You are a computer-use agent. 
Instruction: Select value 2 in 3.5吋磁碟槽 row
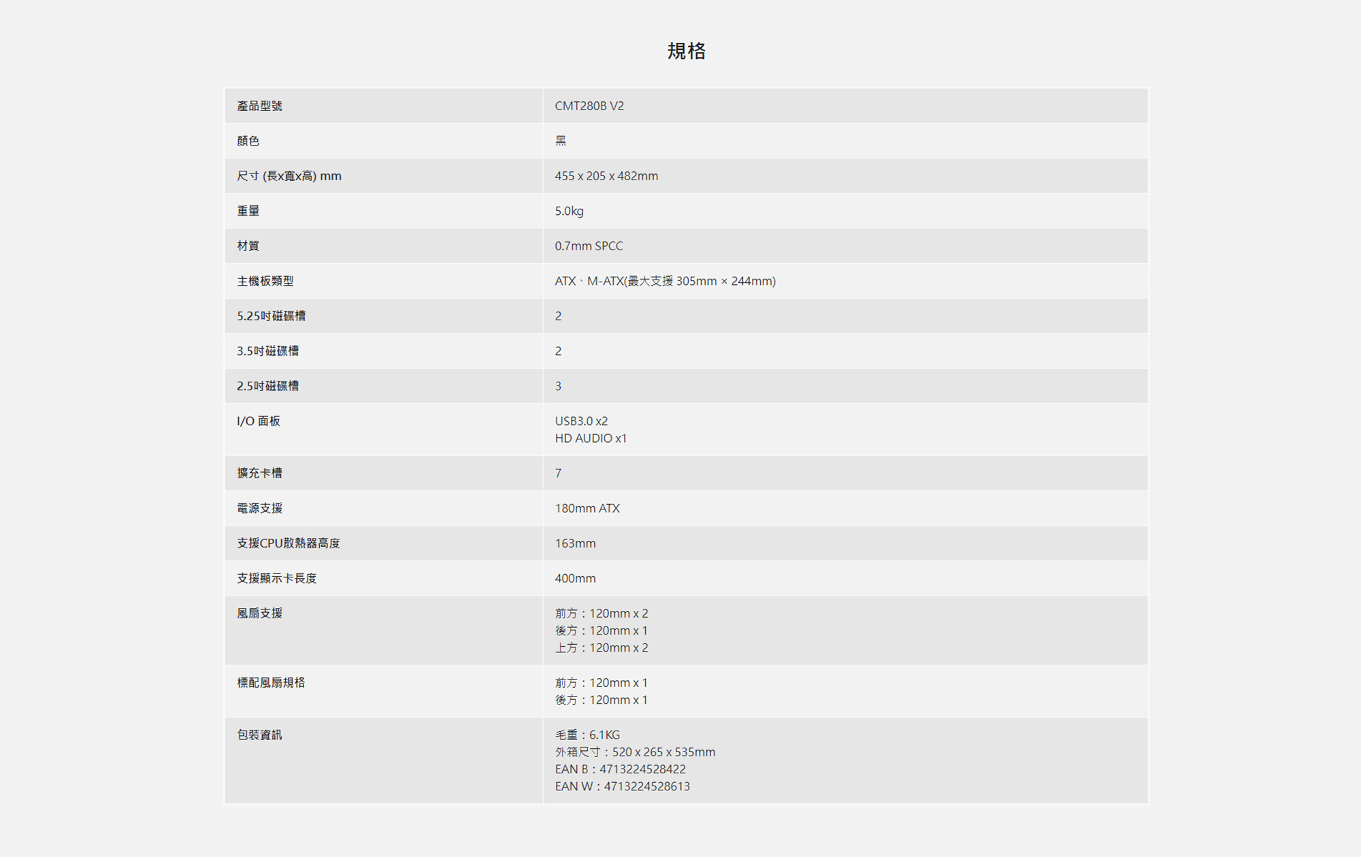(558, 351)
